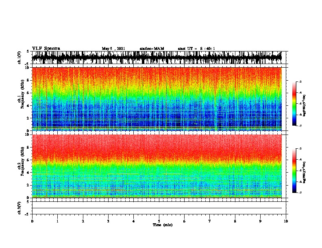Screen dimensions: 322x248
Task: Click time axis tick label 6
Action: [185, 221]
